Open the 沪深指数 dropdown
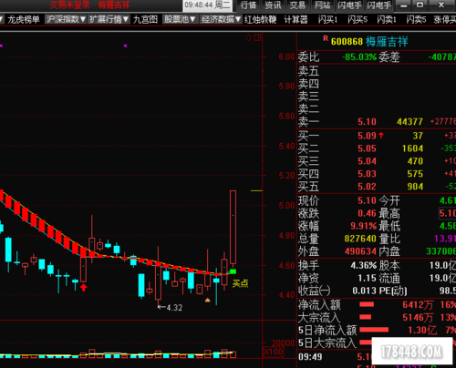Screen dimensions: 456x368 point(66,19)
